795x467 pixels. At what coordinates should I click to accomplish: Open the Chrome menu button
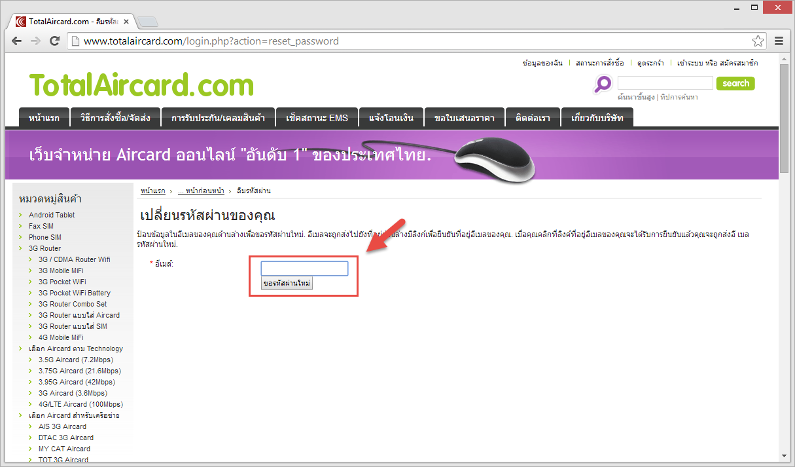779,41
